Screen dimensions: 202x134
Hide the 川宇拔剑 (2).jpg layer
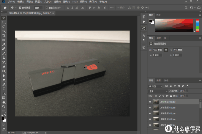click(x=150, y=107)
